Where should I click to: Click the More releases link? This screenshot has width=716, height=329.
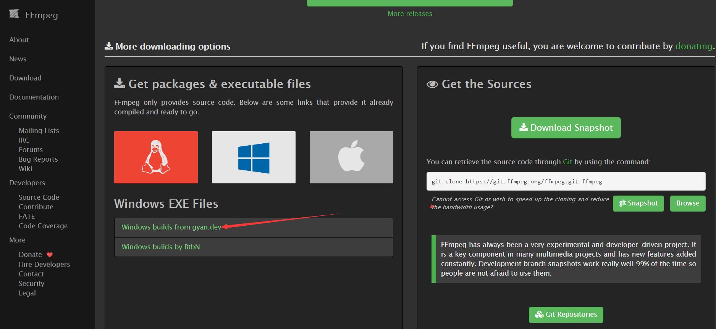410,13
